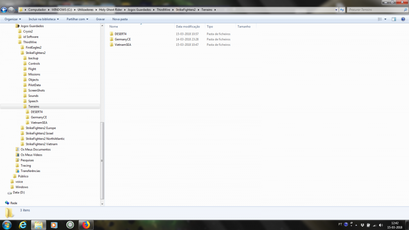Viewport: 409px width, 230px height.
Task: Select StrikeFighters2 NorthAtlantic in the tree
Action: pyautogui.click(x=45, y=138)
